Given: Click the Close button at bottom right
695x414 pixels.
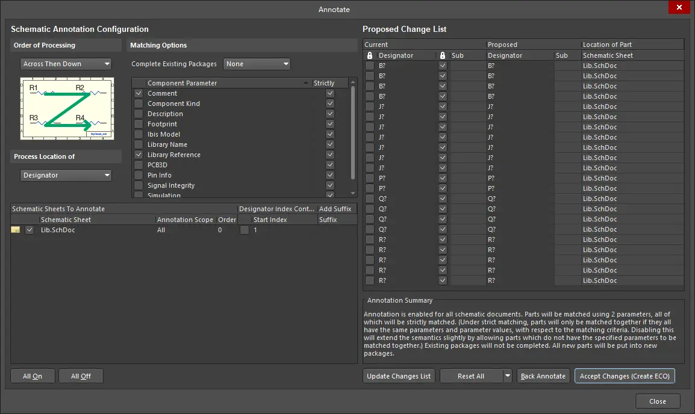Looking at the screenshot, I should [658, 401].
